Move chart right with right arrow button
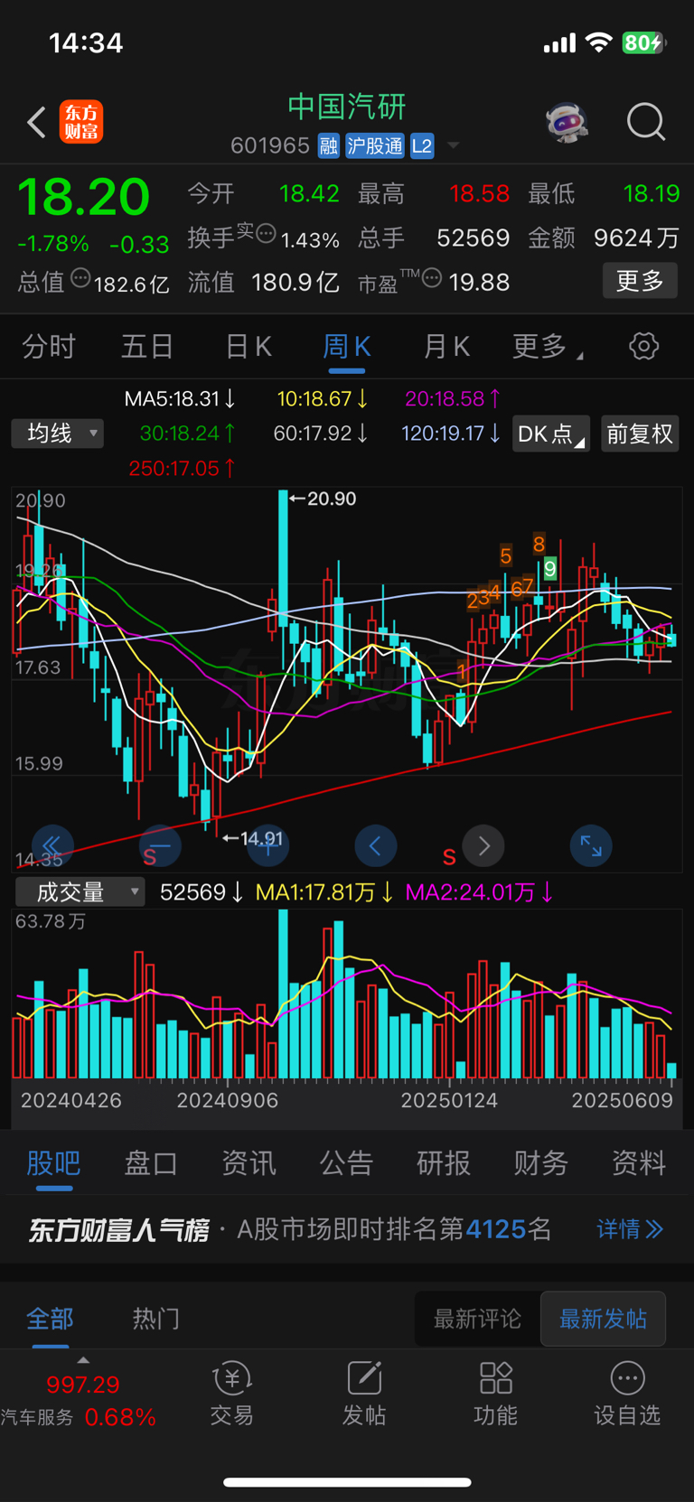The image size is (694, 1502). (483, 845)
